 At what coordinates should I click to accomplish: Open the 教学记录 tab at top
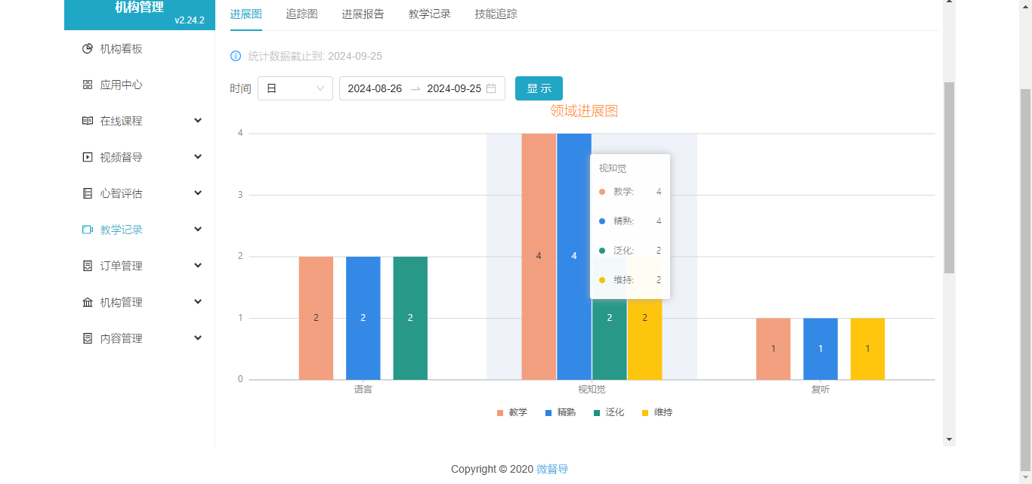coord(430,14)
